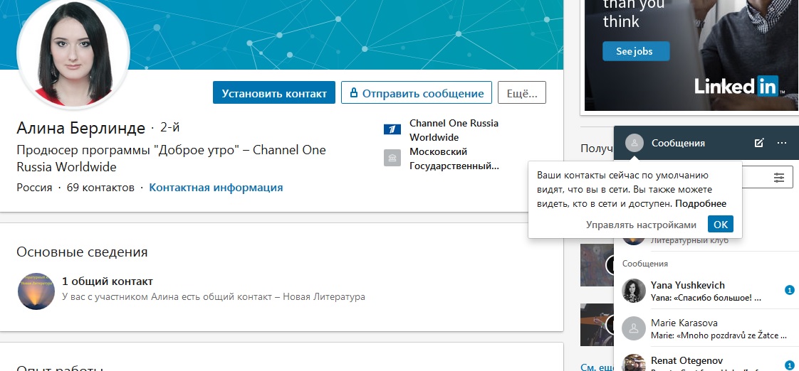799x371 pixels.
Task: Dismiss tooltip with OK button
Action: point(721,224)
